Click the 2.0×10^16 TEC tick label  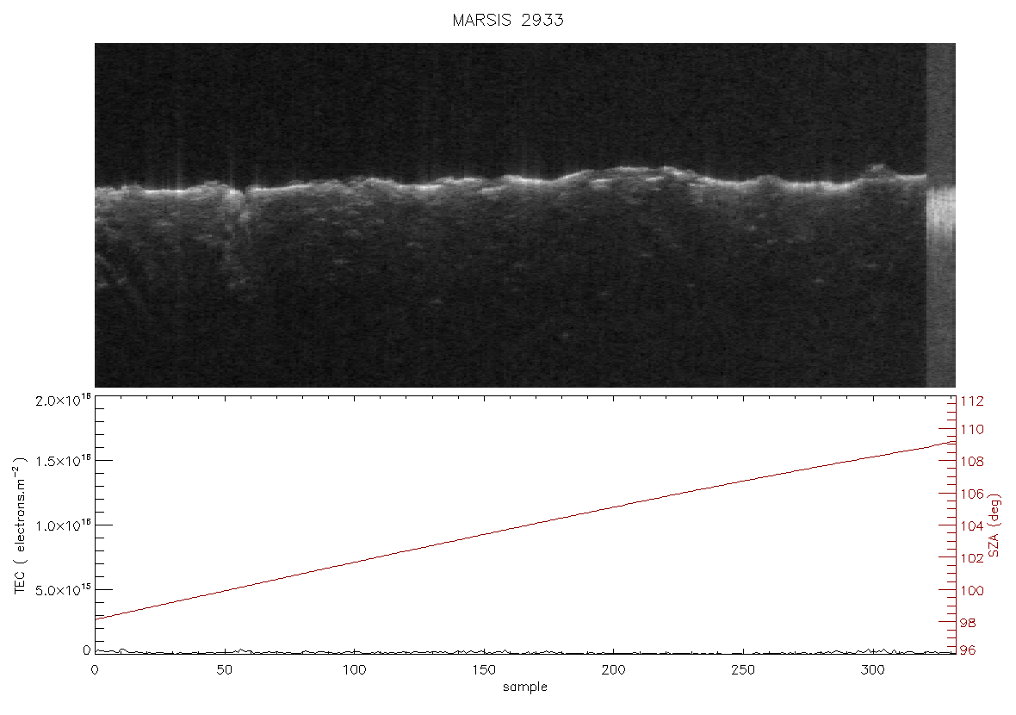pyautogui.click(x=63, y=400)
